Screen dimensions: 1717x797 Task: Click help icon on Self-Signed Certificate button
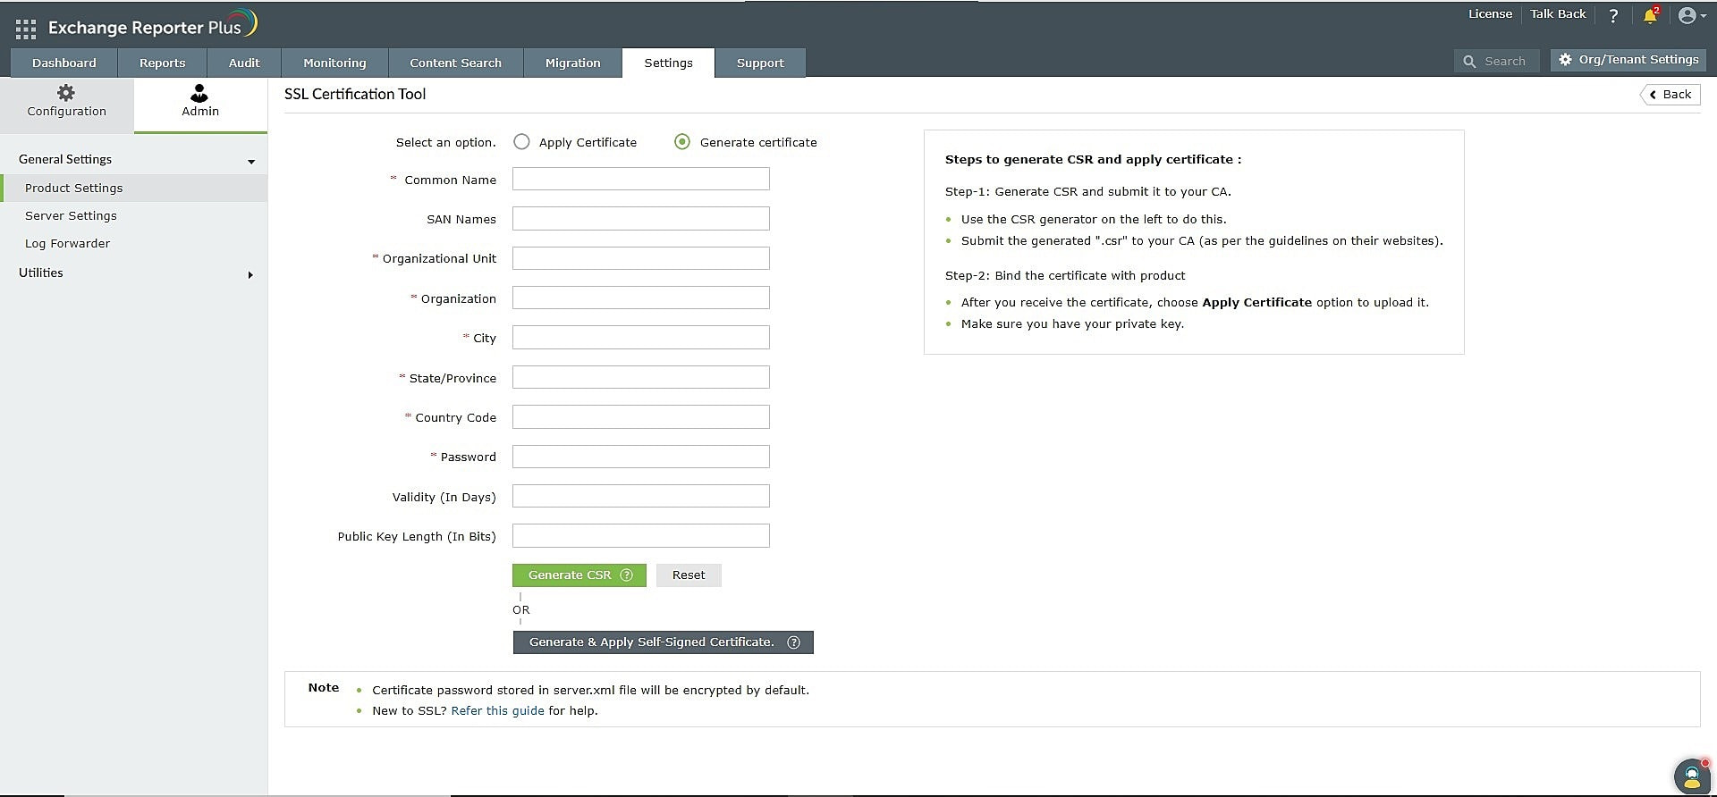(x=793, y=642)
